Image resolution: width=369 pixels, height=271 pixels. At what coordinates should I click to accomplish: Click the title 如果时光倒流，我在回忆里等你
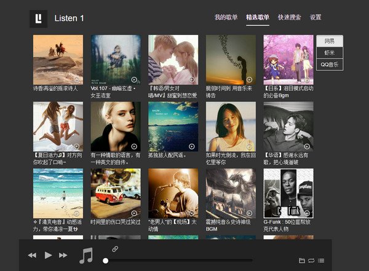231,159
